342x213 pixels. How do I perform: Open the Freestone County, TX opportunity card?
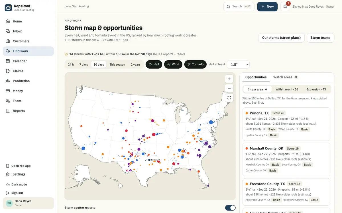point(286,192)
